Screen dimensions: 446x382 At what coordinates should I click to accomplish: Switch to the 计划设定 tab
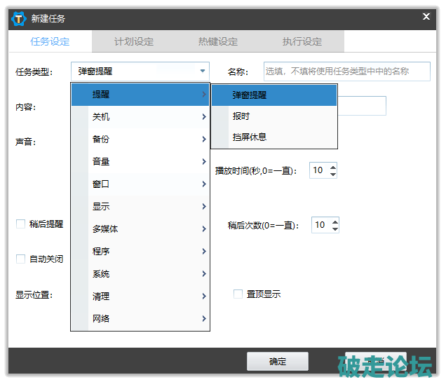coord(133,41)
